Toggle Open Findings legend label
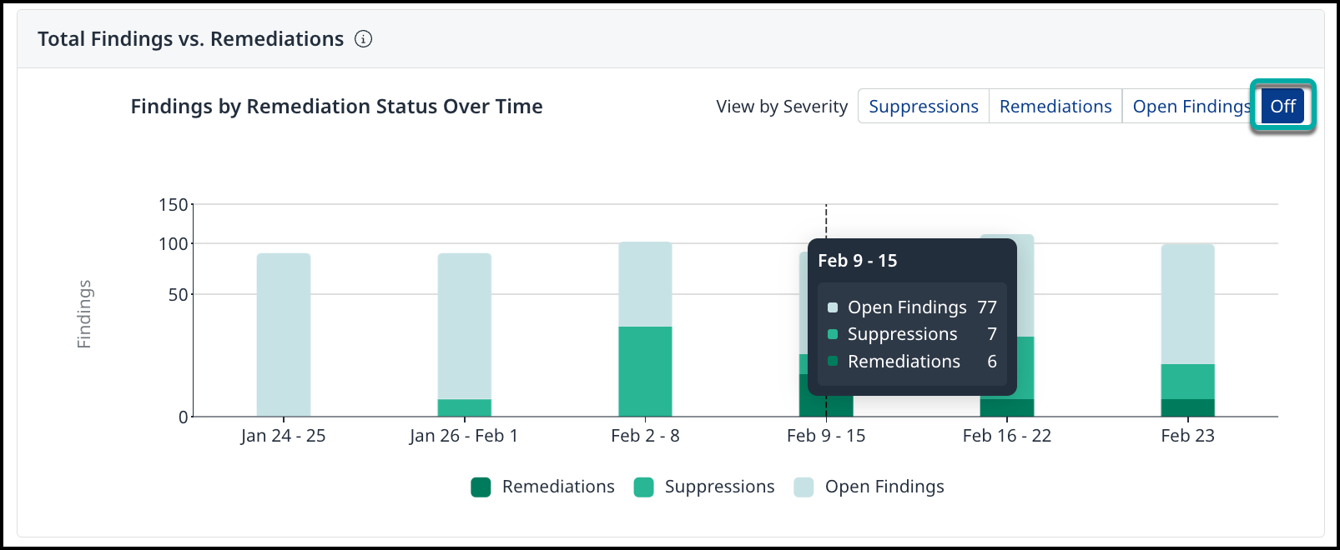 coord(884,487)
